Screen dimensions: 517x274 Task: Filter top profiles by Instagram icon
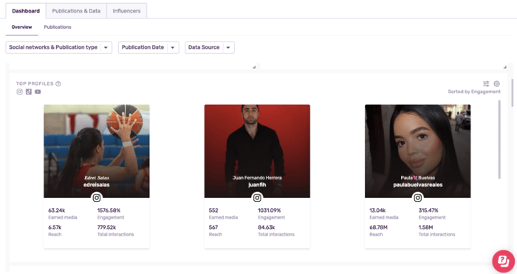coord(19,92)
